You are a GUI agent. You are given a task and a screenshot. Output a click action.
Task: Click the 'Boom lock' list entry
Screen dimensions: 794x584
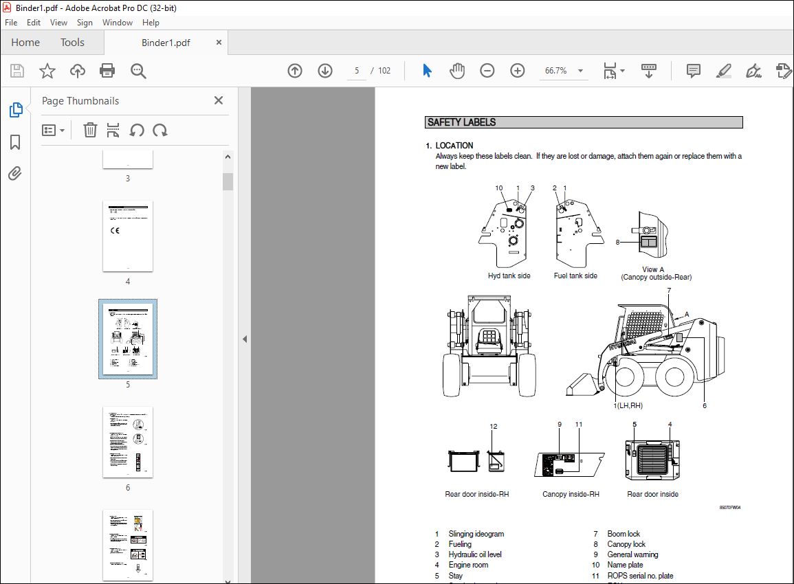(624, 534)
